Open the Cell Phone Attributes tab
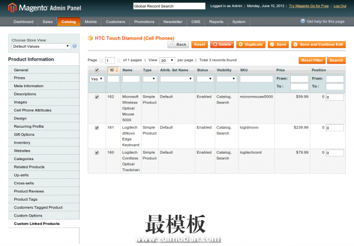354x246 pixels. (x=44, y=110)
